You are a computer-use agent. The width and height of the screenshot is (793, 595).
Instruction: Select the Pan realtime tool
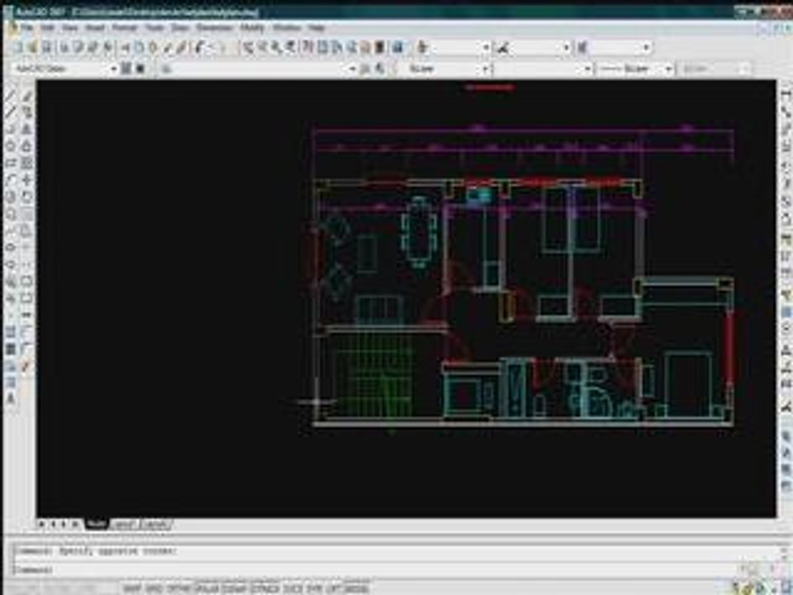click(249, 48)
